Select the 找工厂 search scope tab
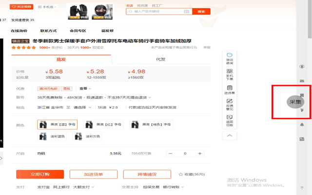Screen dimensions: 312x195 click(157, 5)
